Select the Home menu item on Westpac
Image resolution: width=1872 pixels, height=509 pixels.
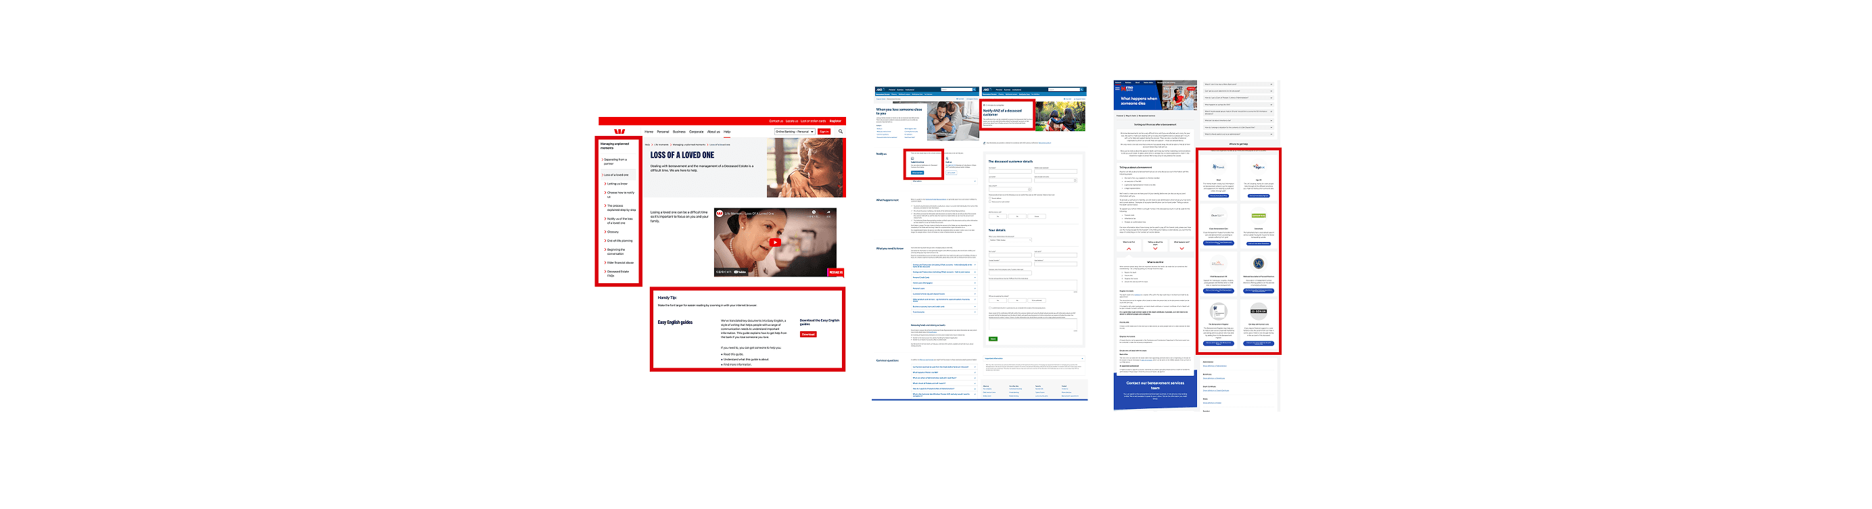(649, 132)
